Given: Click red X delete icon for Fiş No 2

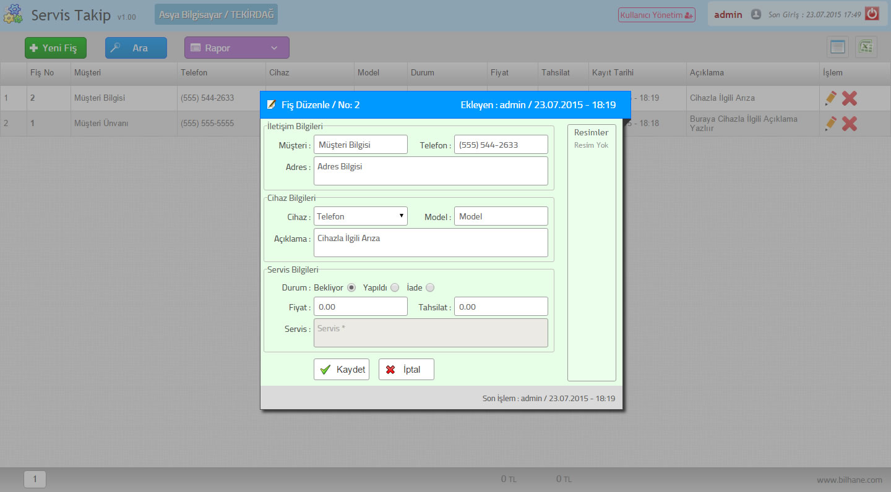Looking at the screenshot, I should tap(850, 98).
